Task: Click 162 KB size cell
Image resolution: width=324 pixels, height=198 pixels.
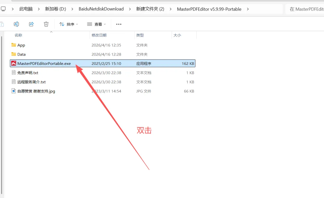Action: point(188,63)
